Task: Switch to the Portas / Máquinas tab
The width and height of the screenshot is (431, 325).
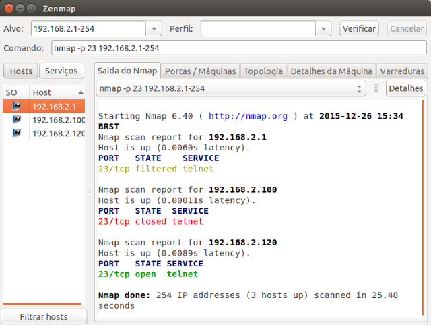Action: point(201,71)
